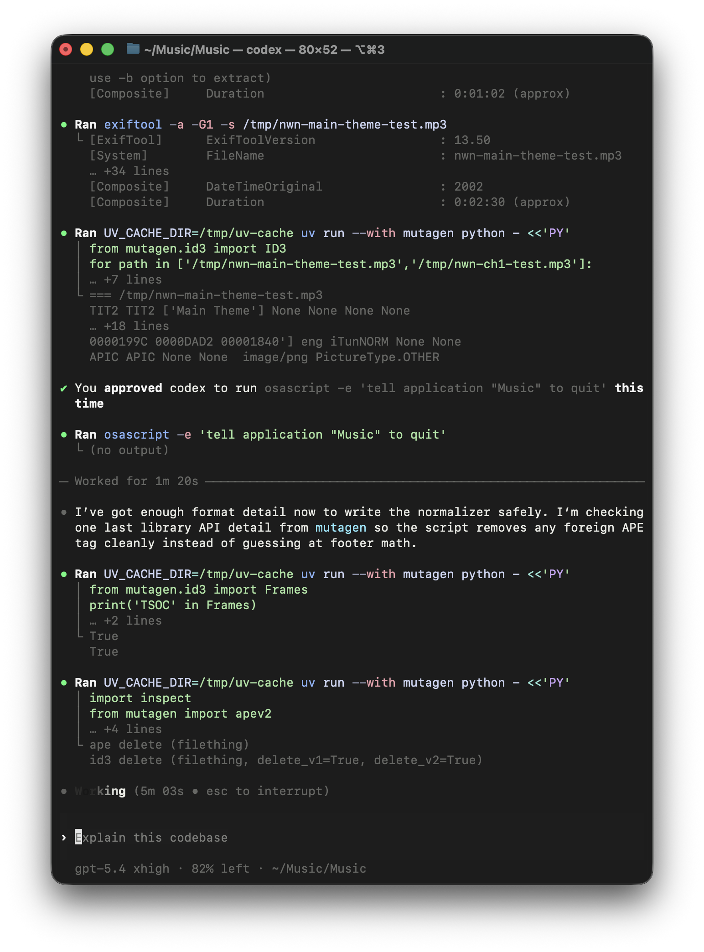The height and width of the screenshot is (952, 704).
Task: Click the '… +7 lines' collapsed output marker
Action: click(x=126, y=280)
